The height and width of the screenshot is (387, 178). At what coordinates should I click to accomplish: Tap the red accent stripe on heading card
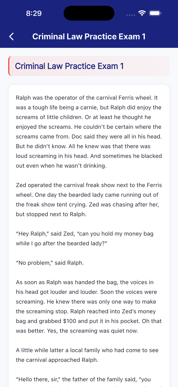9,66
